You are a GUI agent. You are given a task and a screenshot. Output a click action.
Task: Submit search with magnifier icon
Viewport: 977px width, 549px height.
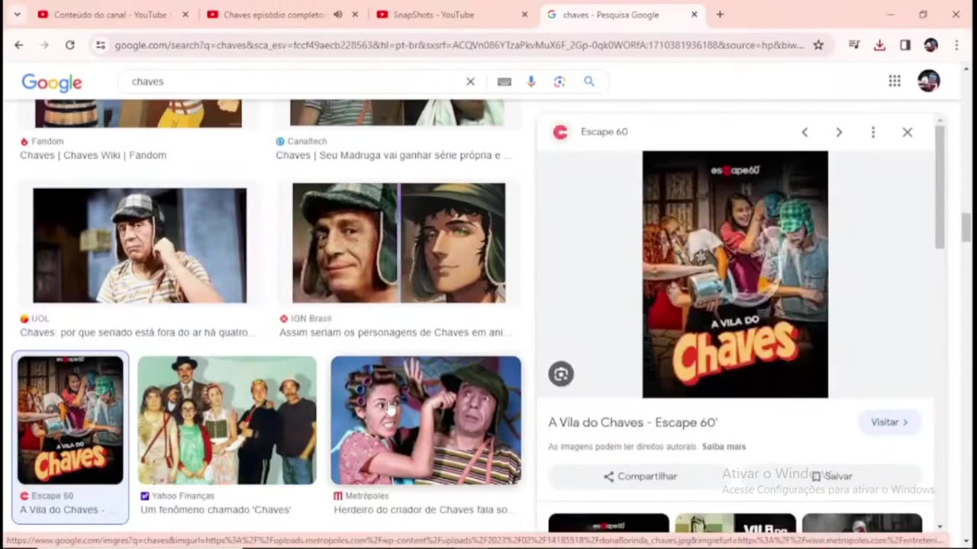[x=589, y=82]
